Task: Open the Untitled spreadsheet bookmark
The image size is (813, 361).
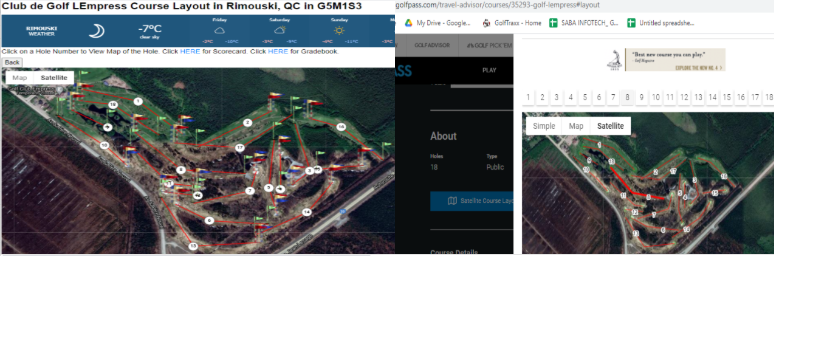Action: 660,23
